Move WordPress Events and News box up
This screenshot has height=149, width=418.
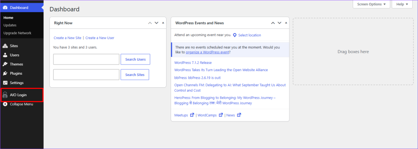273,23
